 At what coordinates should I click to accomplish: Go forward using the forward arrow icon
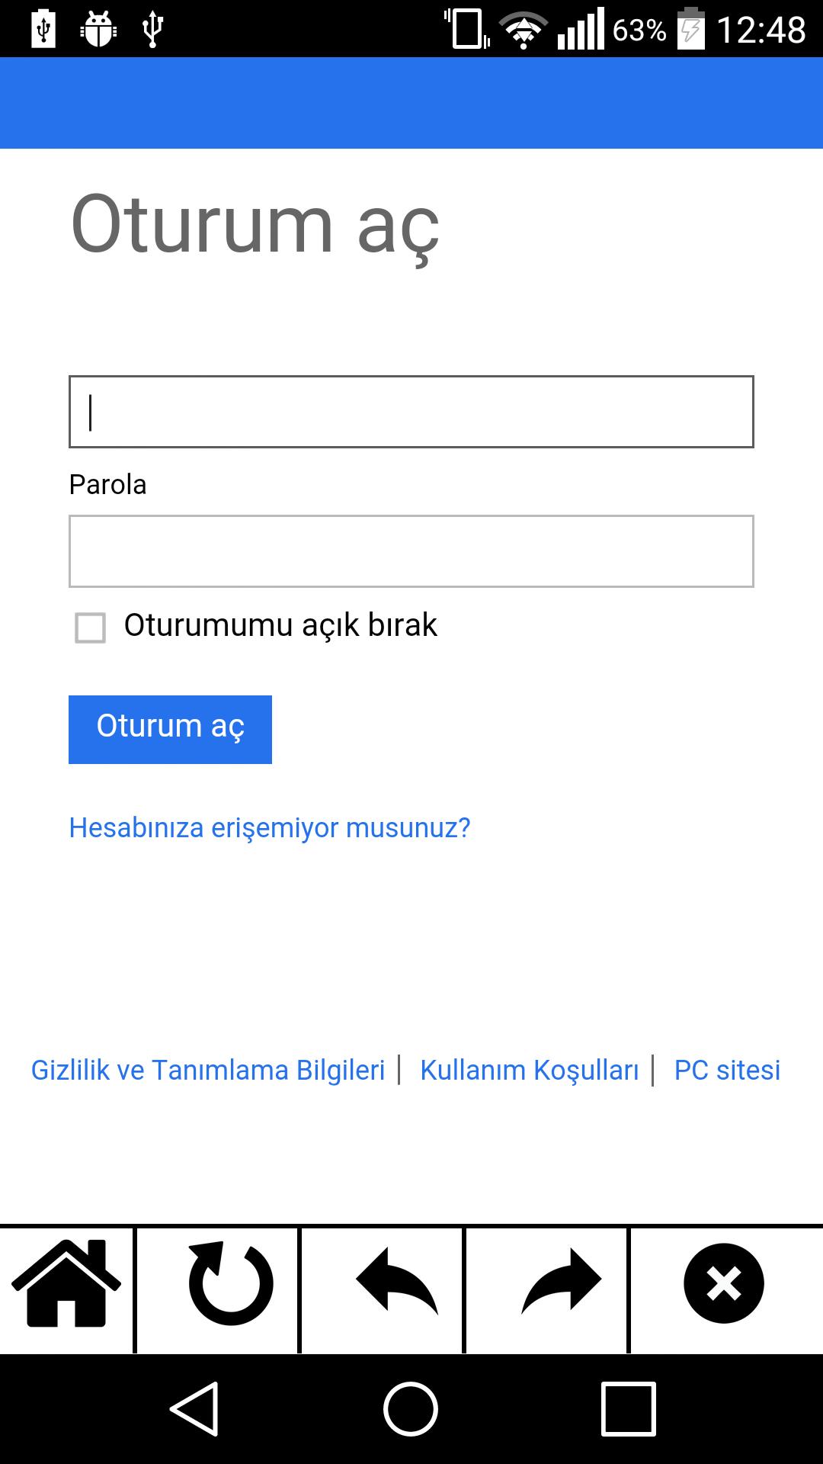tap(559, 1283)
